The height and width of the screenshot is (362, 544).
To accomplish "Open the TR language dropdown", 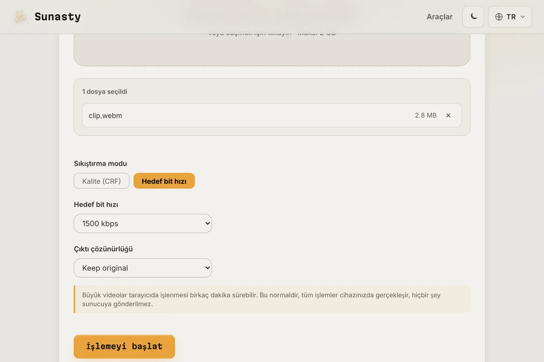I will click(510, 17).
